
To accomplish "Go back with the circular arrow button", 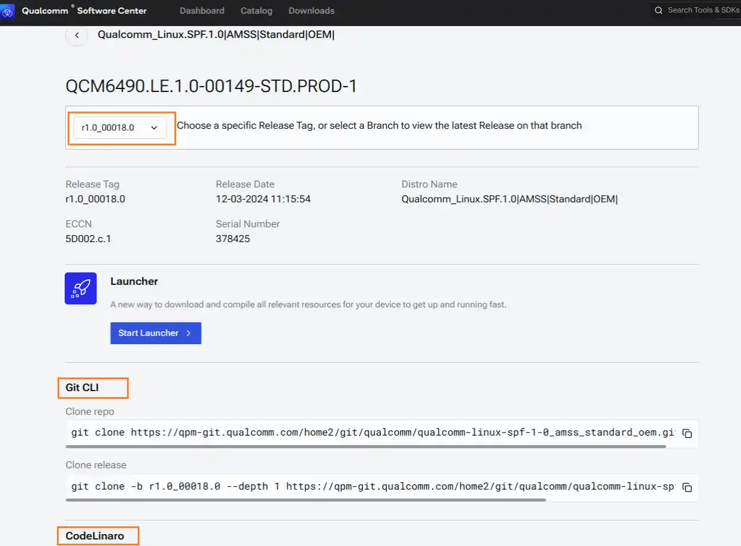I will 77,35.
